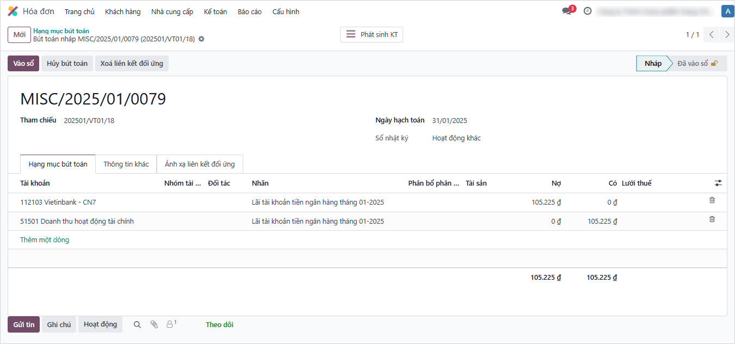Click the clock activities icon

click(588, 11)
